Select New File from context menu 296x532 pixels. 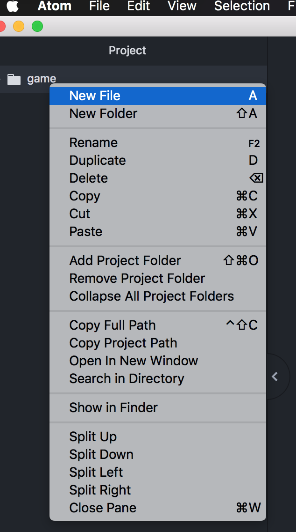click(95, 96)
